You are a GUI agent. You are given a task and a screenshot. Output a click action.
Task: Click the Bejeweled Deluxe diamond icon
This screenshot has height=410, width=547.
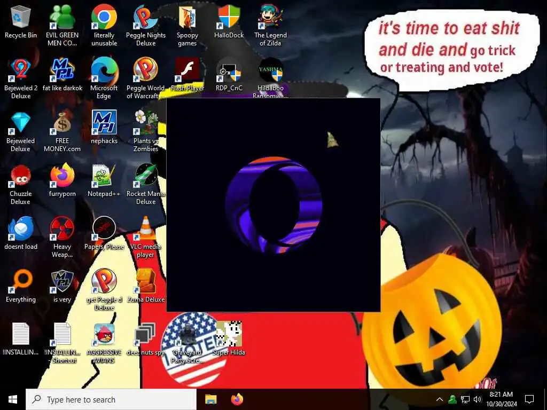pos(21,123)
